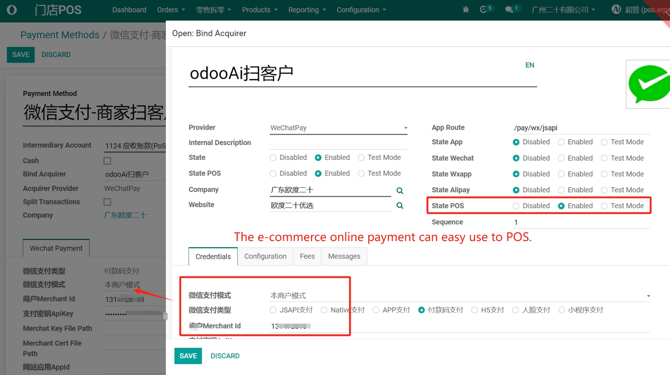
Task: Open the Configuration menu
Action: [361, 10]
